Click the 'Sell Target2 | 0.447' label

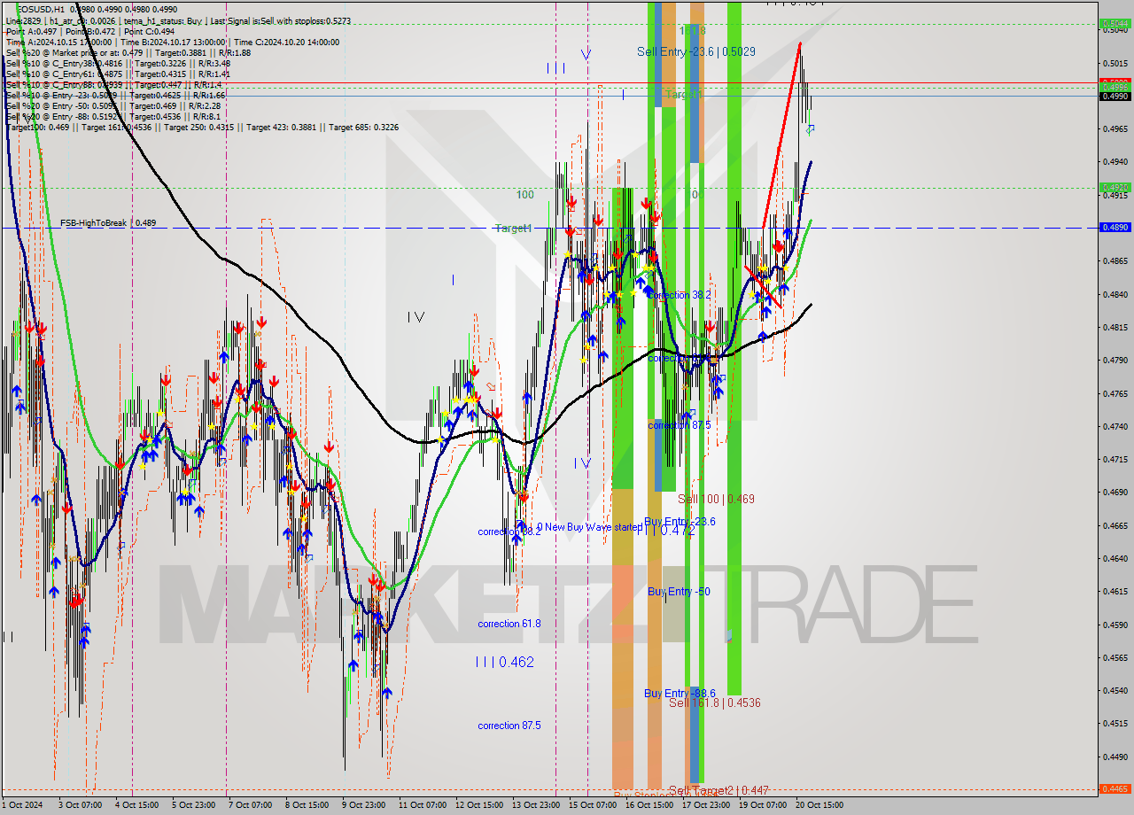(x=718, y=790)
